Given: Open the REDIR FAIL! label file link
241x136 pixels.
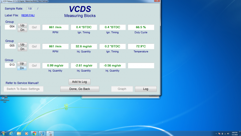Looking at the screenshot, I should click(28, 15).
